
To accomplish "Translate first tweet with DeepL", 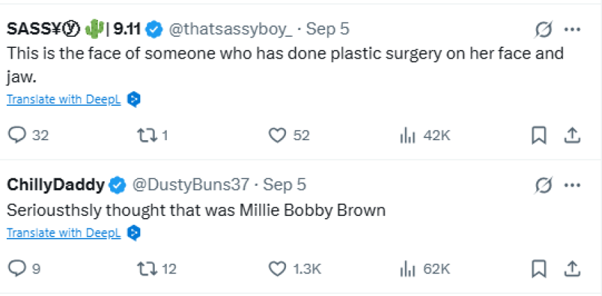I will pos(64,100).
